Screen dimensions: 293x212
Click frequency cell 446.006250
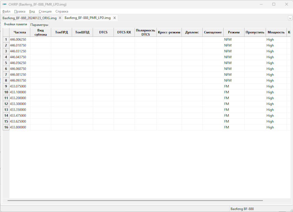pos(20,40)
